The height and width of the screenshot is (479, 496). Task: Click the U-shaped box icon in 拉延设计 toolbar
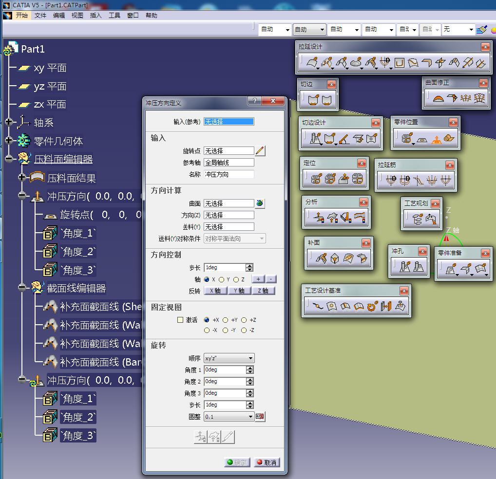click(x=399, y=63)
